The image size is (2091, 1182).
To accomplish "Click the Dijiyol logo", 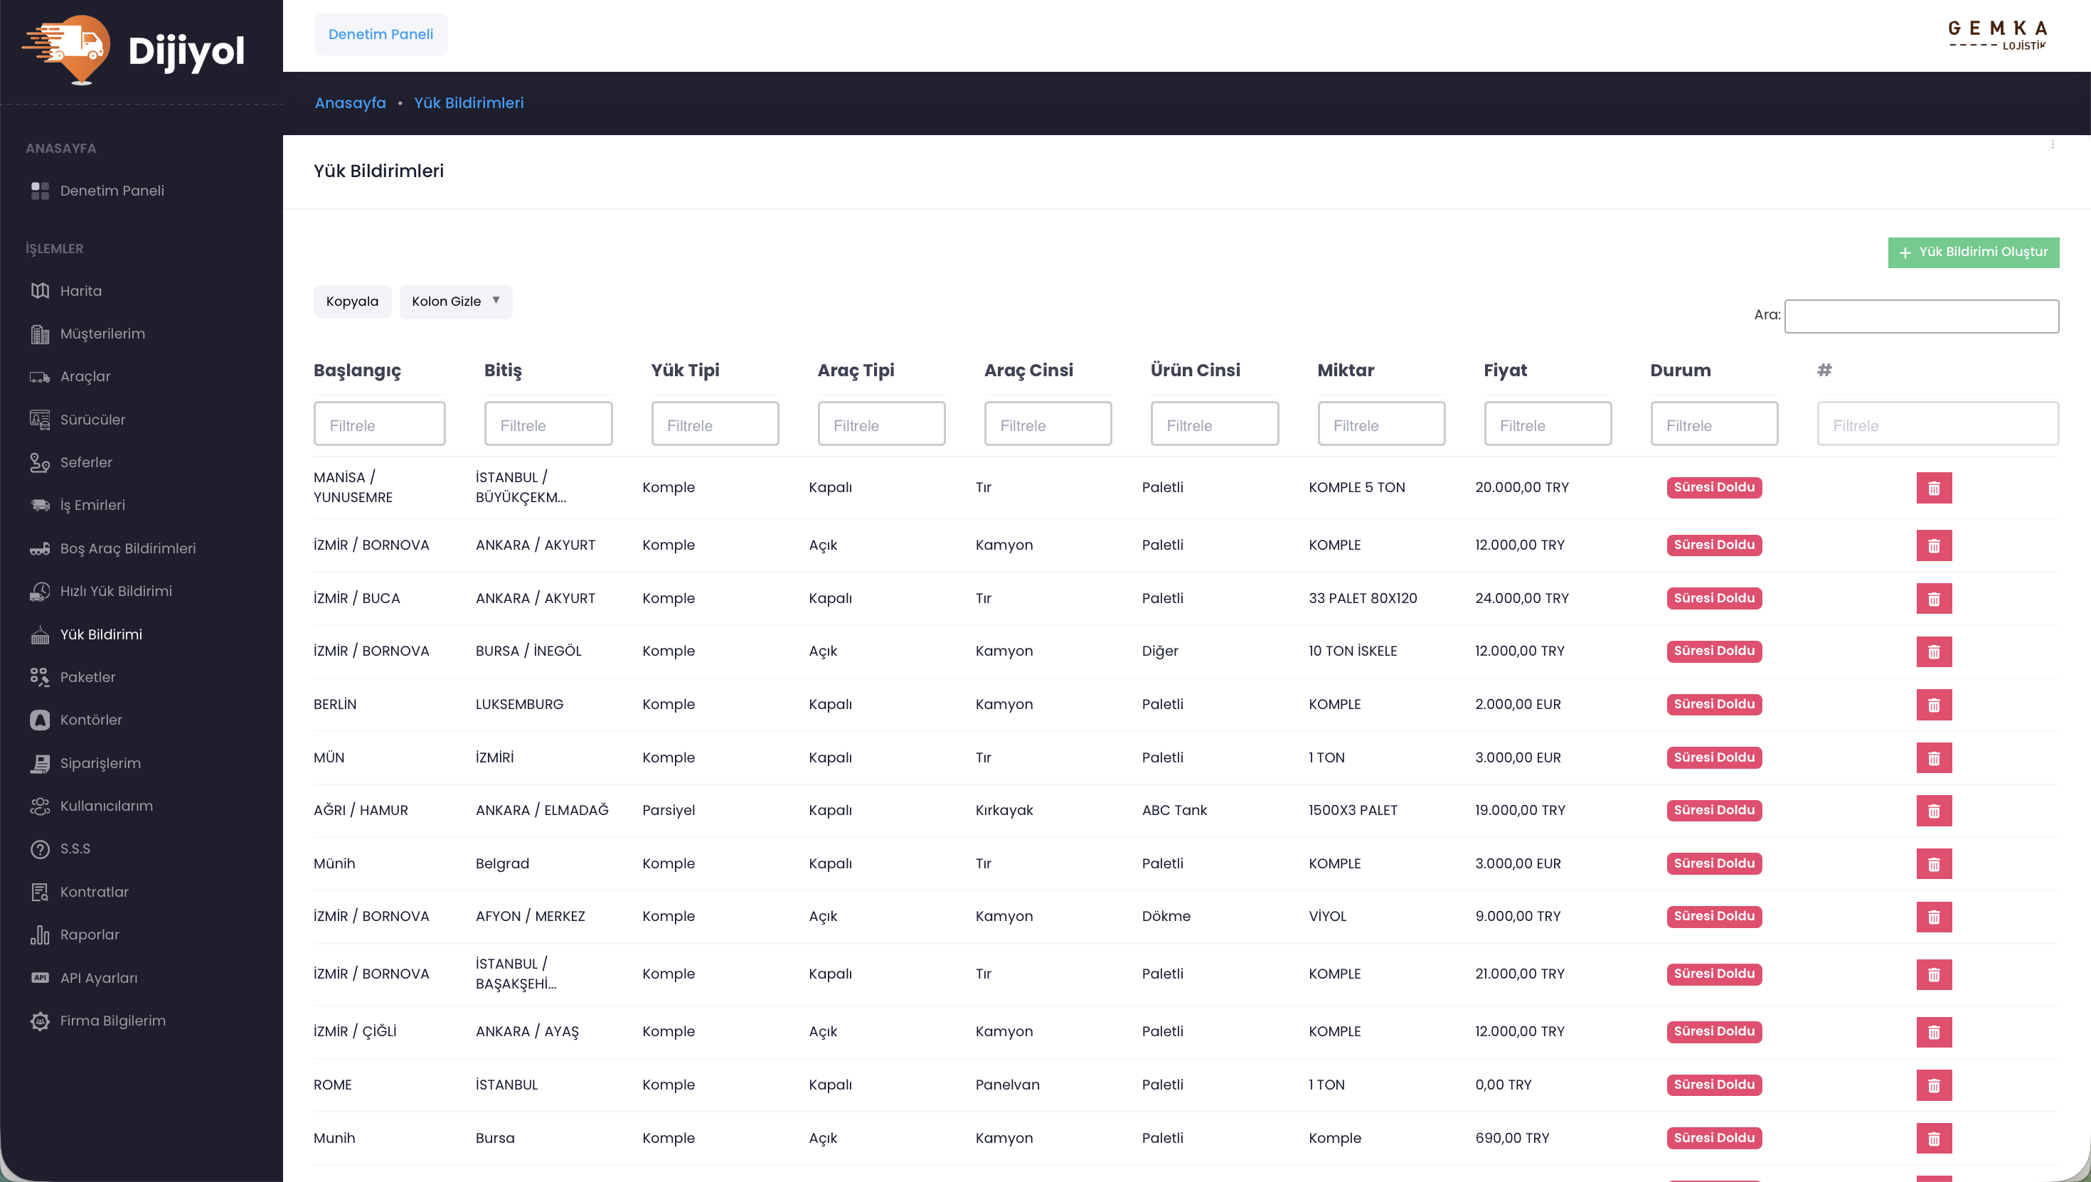I will point(134,50).
